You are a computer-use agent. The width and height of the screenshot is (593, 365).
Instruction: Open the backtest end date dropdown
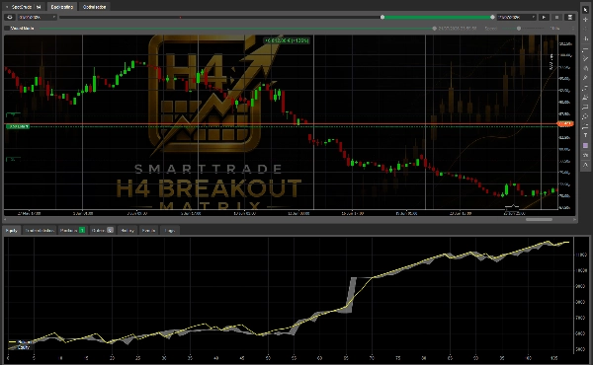pyautogui.click(x=517, y=17)
